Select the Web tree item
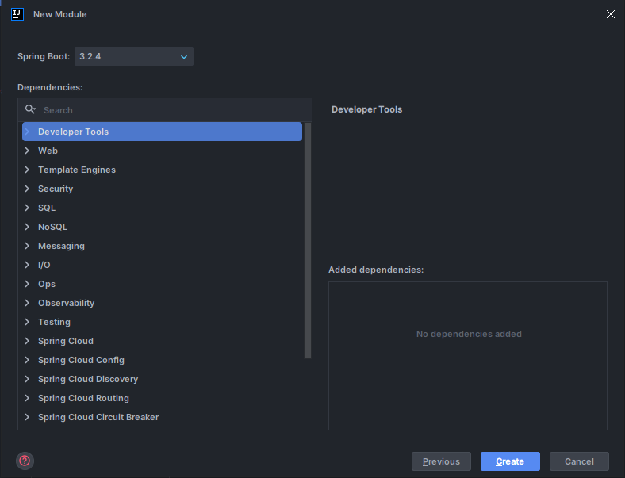Image resolution: width=625 pixels, height=478 pixels. click(x=48, y=151)
